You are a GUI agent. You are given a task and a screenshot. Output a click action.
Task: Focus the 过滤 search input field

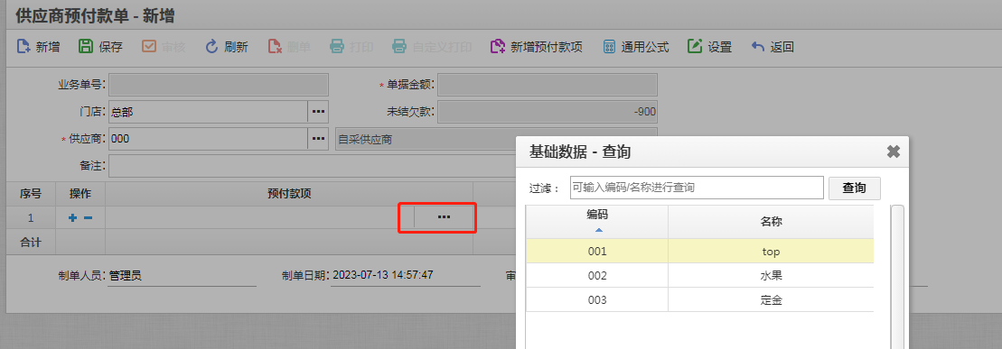pos(697,188)
